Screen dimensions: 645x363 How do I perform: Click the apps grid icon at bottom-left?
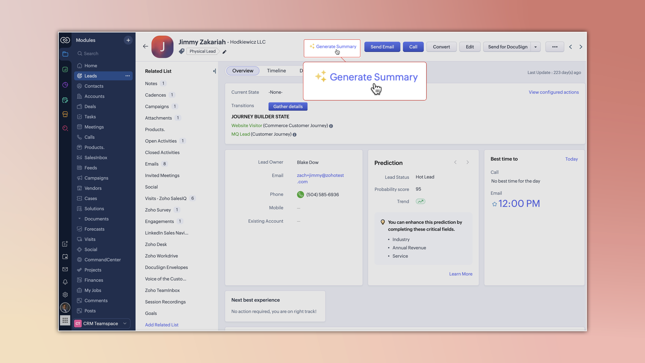tap(65, 320)
